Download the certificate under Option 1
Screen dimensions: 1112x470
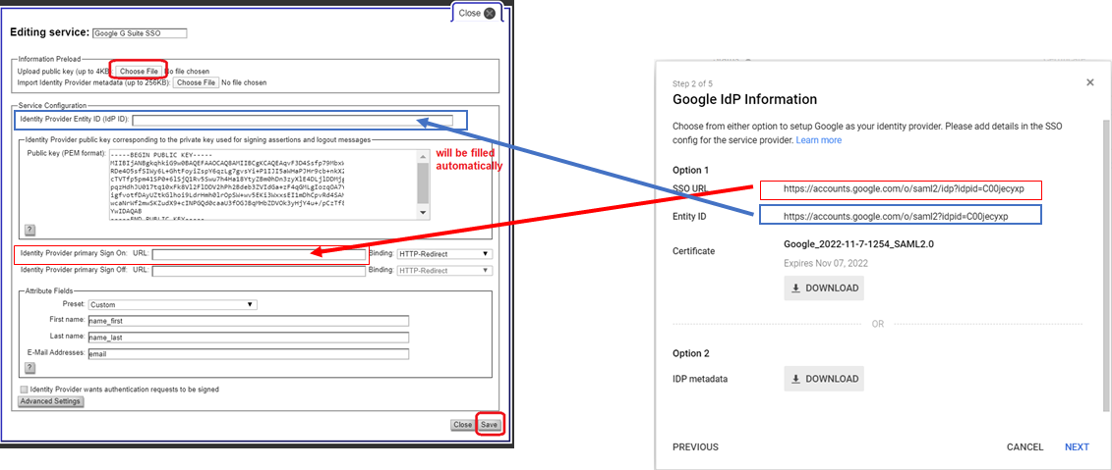(x=824, y=288)
